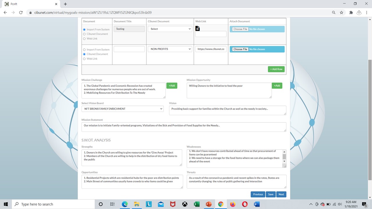Click the zoom magnifier icon in address bar
The image size is (372, 209).
(x=334, y=12)
